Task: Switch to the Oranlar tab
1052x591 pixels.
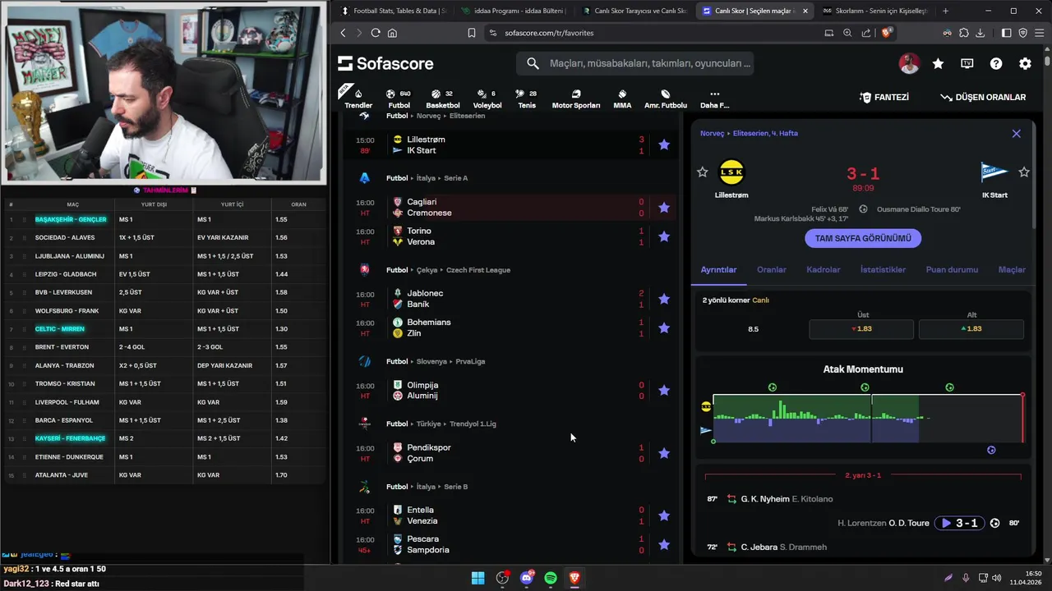Action: (771, 269)
